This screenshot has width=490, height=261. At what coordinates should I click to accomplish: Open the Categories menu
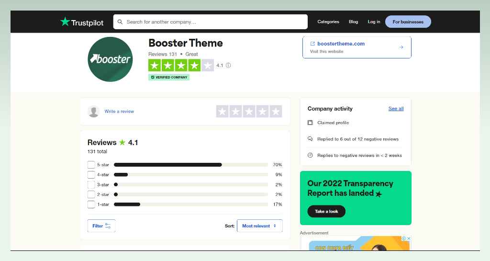(x=328, y=22)
